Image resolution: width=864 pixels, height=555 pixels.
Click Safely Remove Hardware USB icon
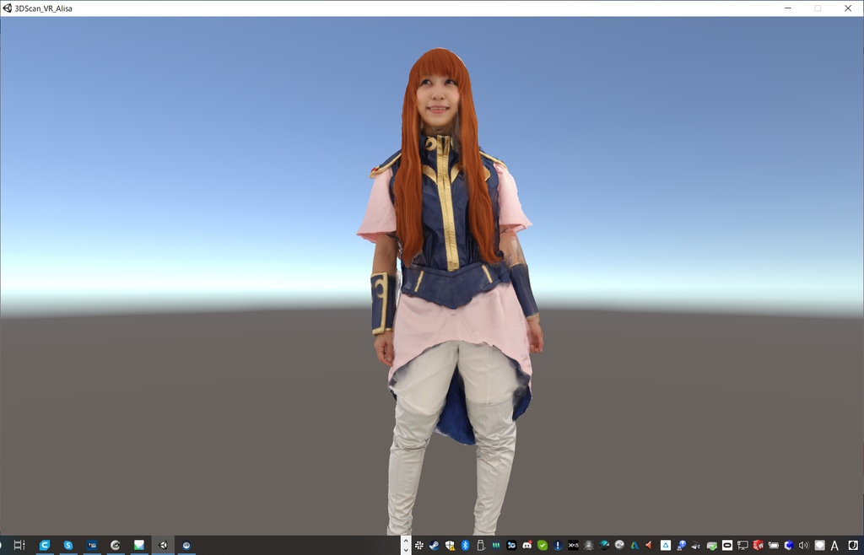click(x=480, y=545)
